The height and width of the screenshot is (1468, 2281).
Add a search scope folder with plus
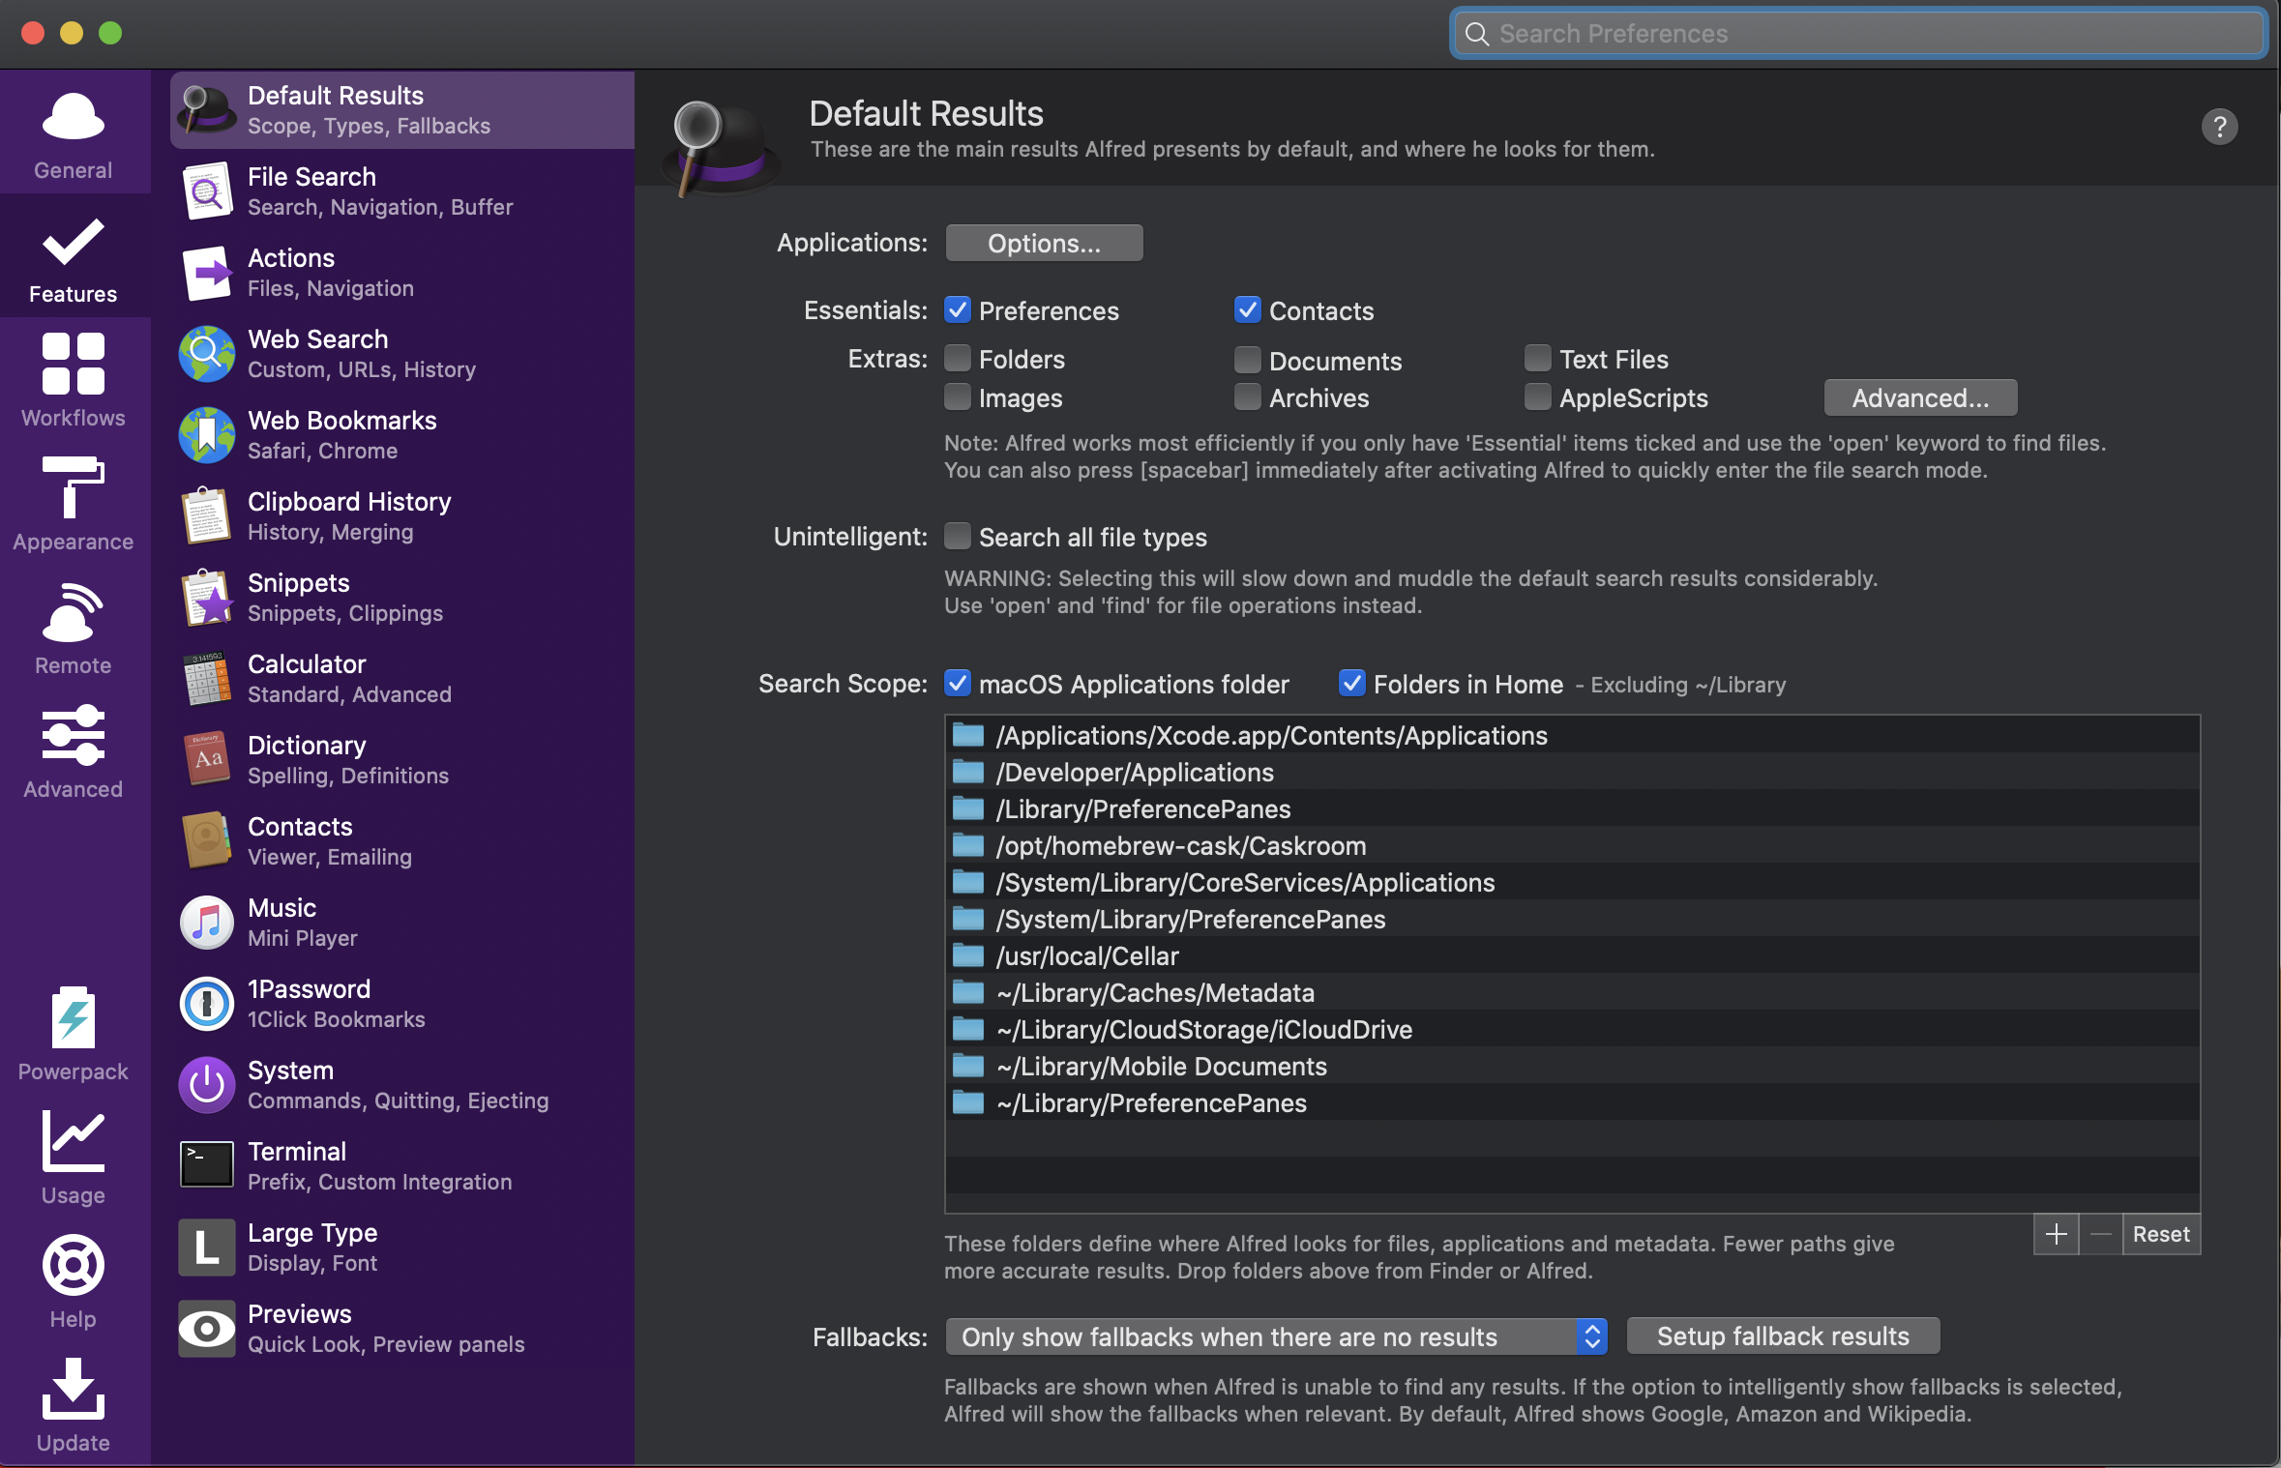click(2056, 1234)
